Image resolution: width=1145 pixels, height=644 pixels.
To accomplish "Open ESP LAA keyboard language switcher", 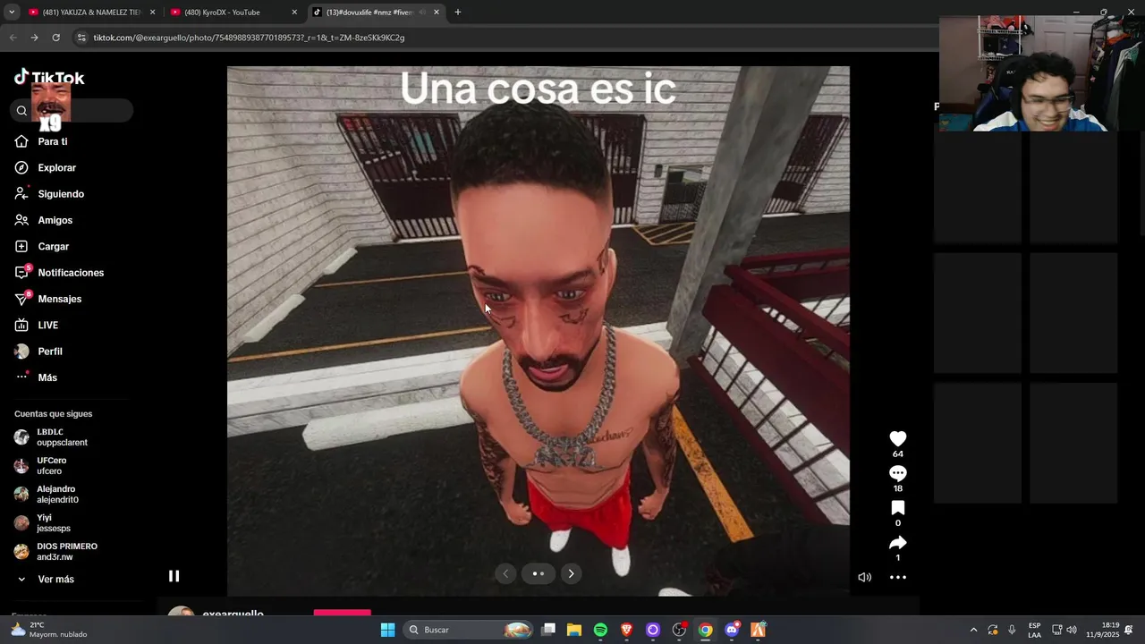I will (1034, 630).
